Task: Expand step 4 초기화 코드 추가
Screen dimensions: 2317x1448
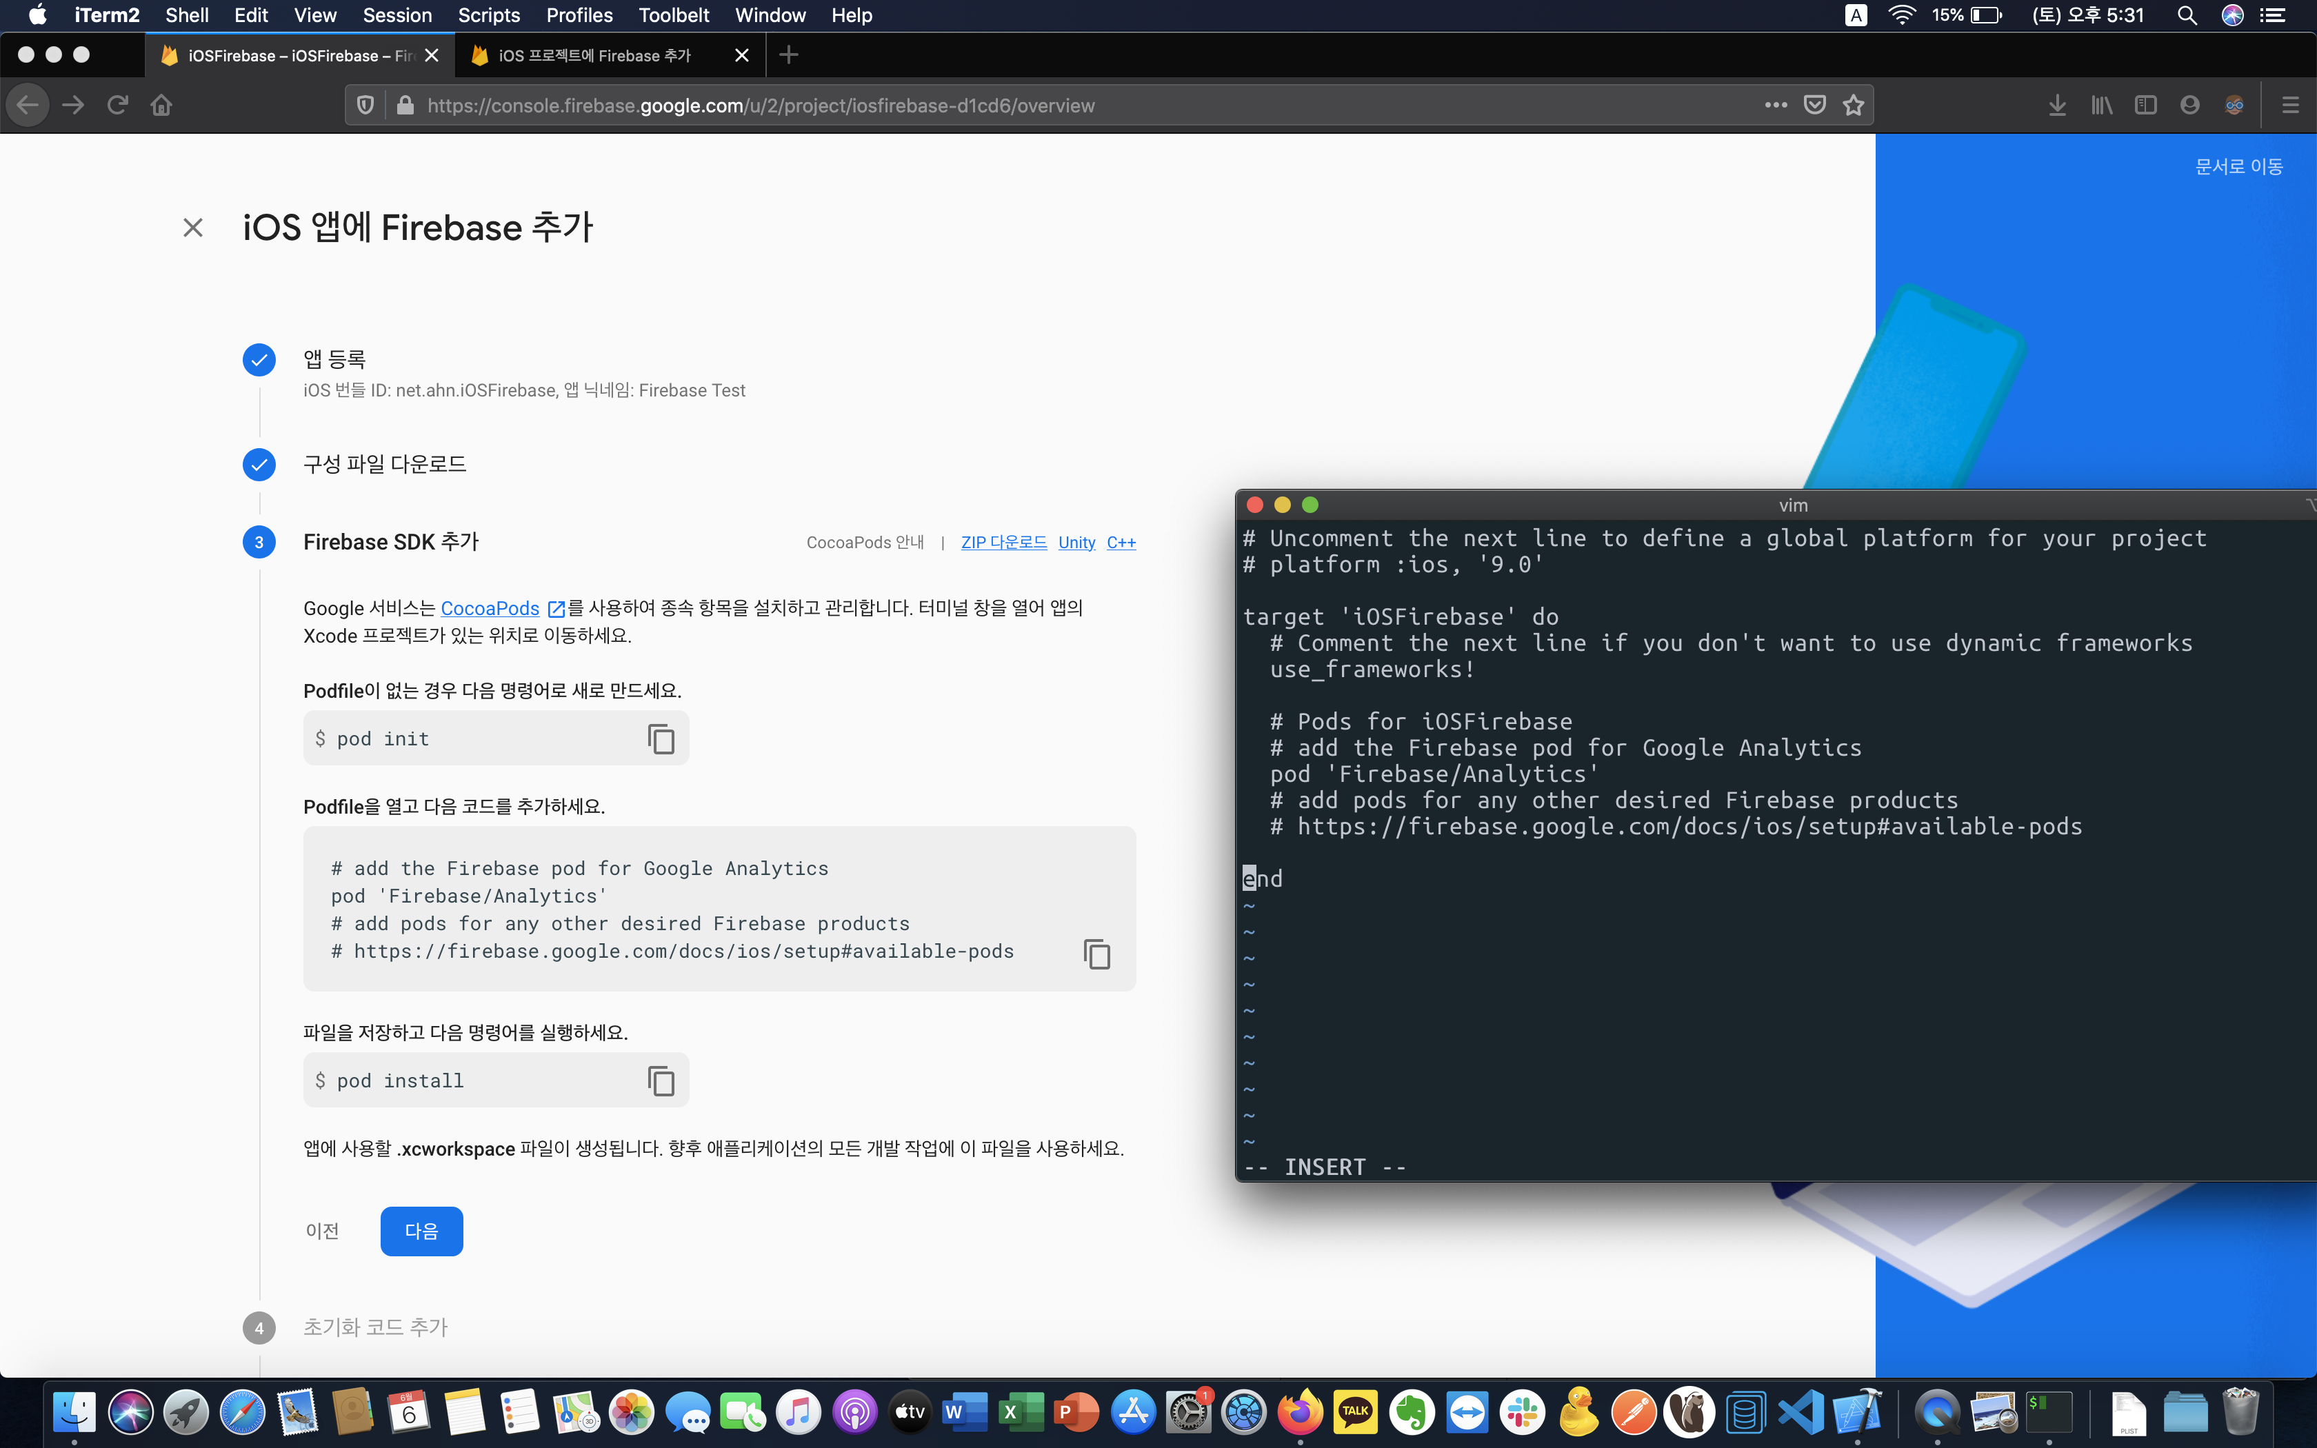Action: [x=374, y=1327]
